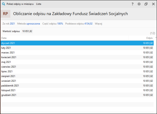Select the 'maj 2021' row
Viewport: 157px width, 114px height.
point(77,62)
